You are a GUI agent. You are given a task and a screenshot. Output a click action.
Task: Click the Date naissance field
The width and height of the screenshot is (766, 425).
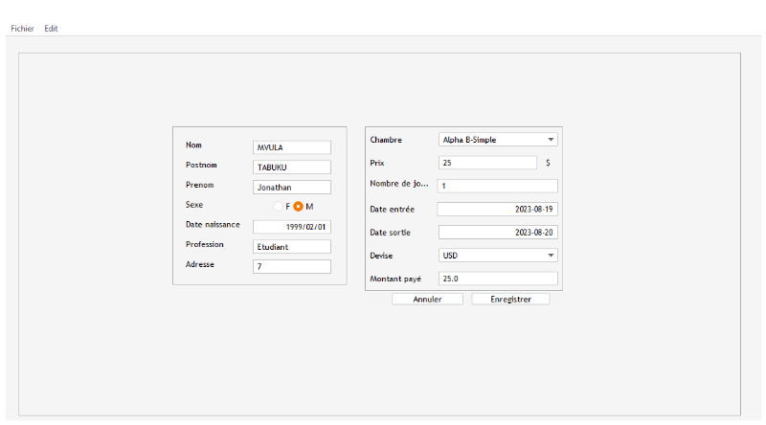click(x=291, y=227)
